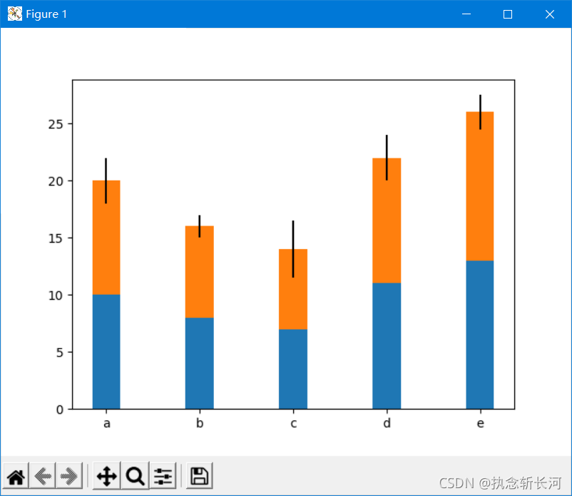Open Configure subplots sliders icon
This screenshot has height=496, width=572.
point(163,476)
